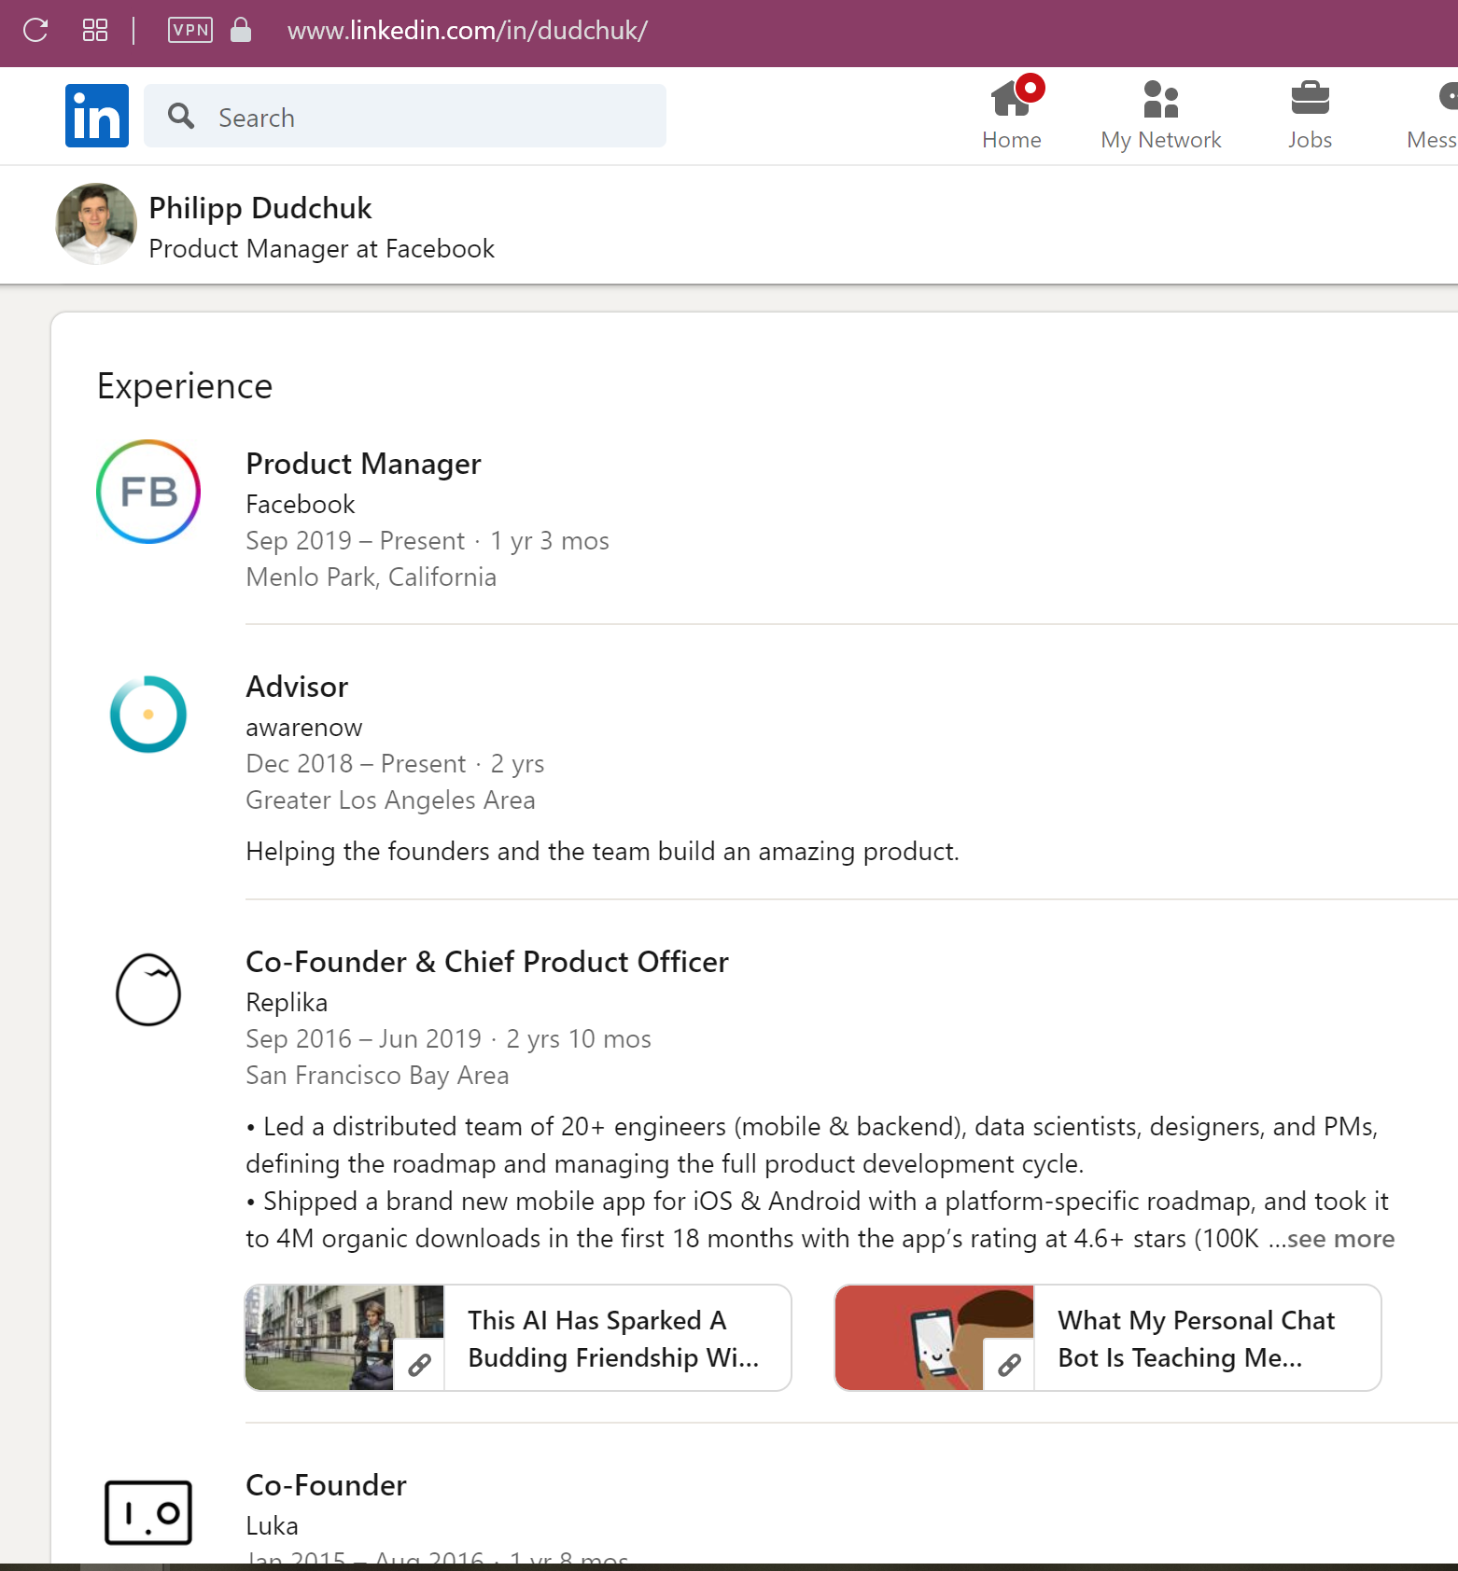Reload the page with browser refresh icon
The width and height of the screenshot is (1458, 1571).
pos(35,31)
